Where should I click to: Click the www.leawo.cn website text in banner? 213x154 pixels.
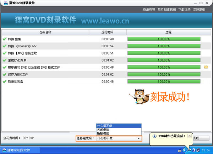[x=105, y=21]
